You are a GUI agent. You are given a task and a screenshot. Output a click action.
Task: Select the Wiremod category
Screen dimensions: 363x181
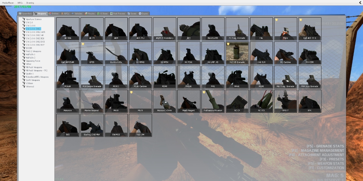coord(30,87)
